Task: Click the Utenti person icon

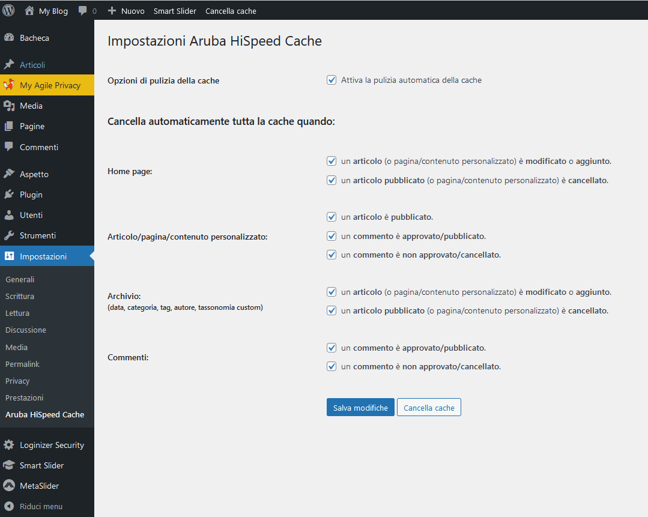Action: 9,215
